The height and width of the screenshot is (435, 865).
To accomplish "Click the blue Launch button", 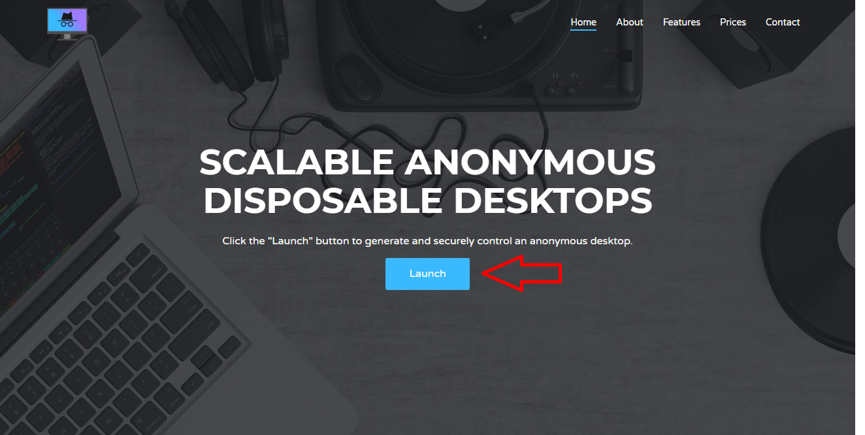I will click(427, 274).
